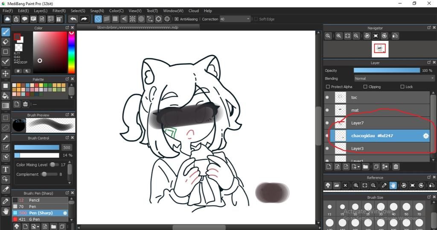
Task: Select the Bucket fill tool
Action: coord(6,96)
